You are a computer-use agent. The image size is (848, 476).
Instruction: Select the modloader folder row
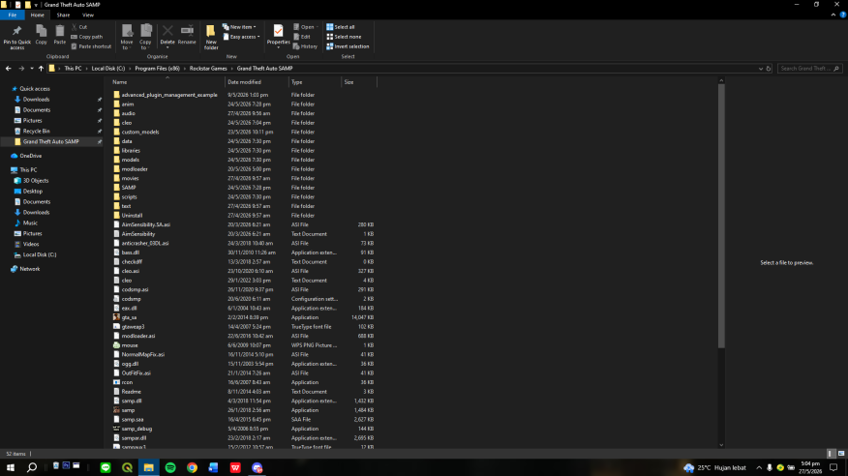243,169
